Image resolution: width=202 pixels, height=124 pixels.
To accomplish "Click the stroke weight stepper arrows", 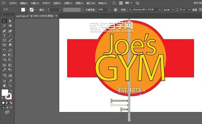I will [x=48, y=10].
